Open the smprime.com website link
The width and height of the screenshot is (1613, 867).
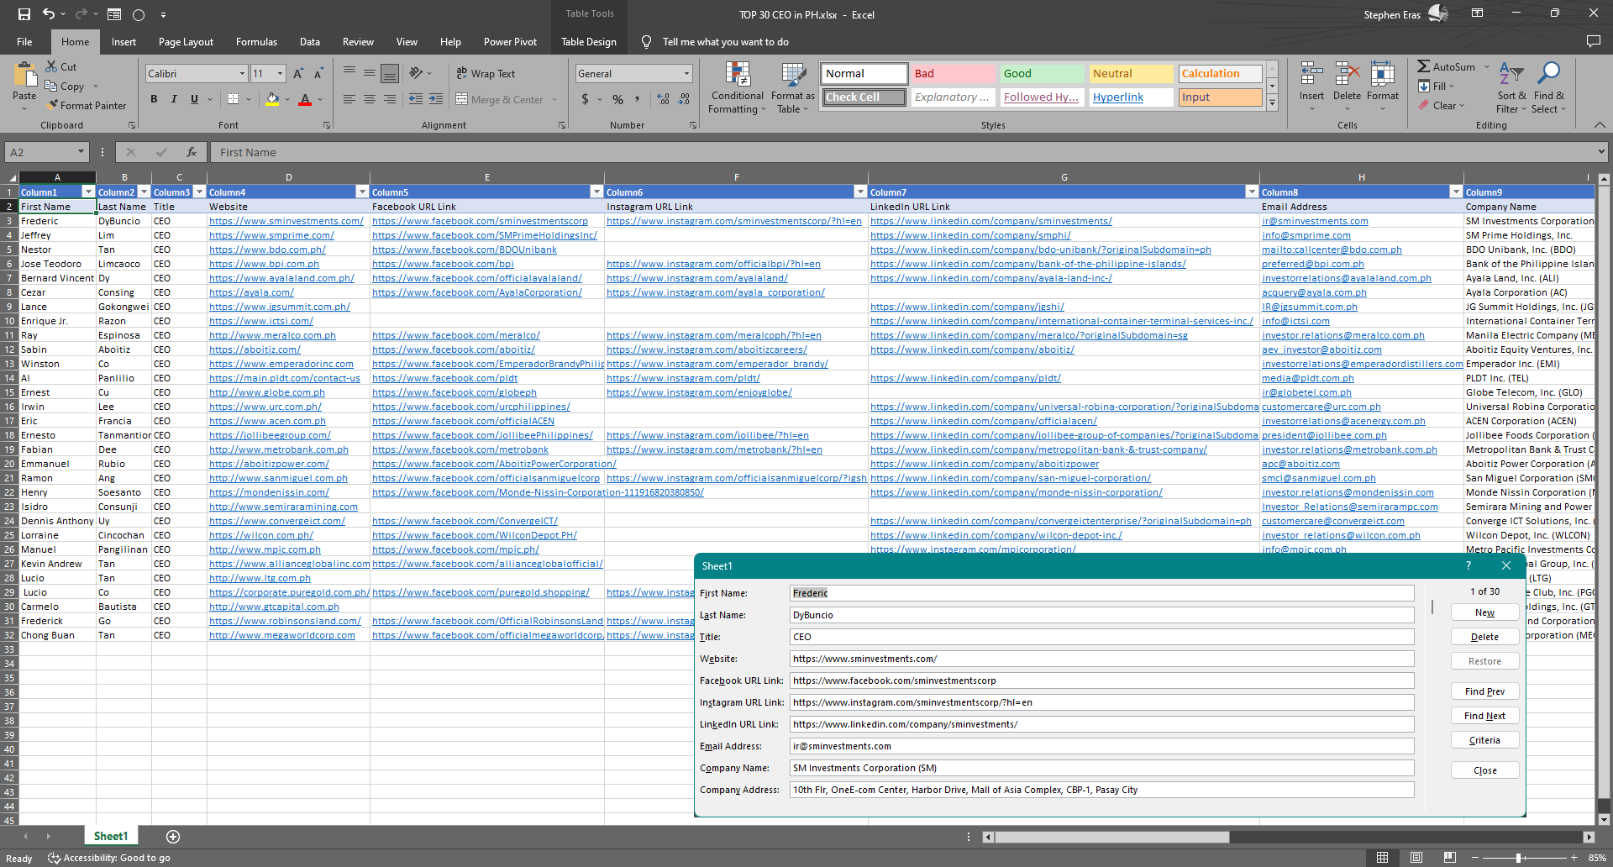(271, 235)
